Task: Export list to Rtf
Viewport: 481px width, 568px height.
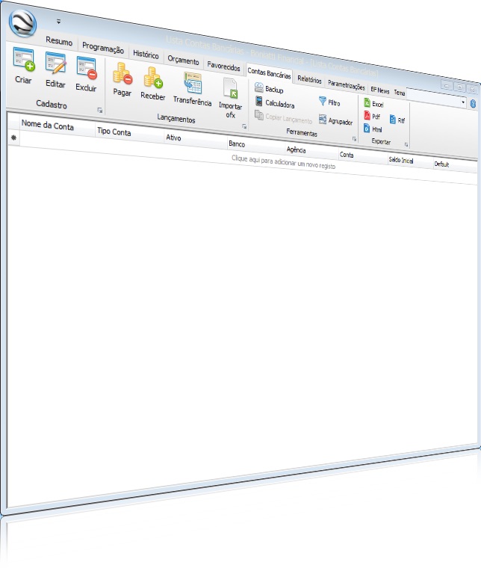Action: [x=397, y=120]
